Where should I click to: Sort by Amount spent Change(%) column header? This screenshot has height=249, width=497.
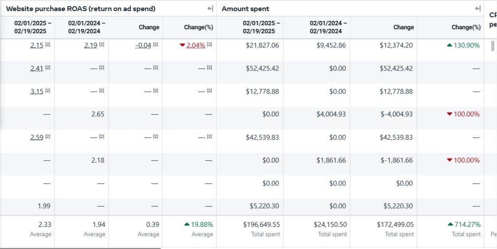pyautogui.click(x=466, y=27)
